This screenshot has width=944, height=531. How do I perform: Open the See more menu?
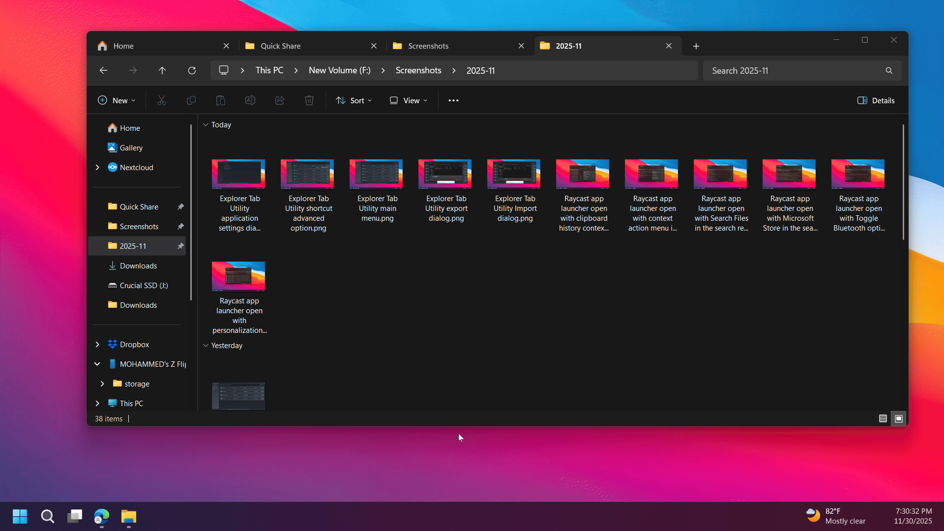click(x=453, y=100)
